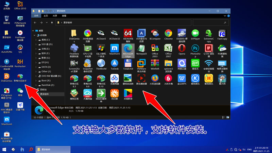Open Snapshot backup shortcut
The width and height of the screenshot is (272, 153).
point(88,66)
